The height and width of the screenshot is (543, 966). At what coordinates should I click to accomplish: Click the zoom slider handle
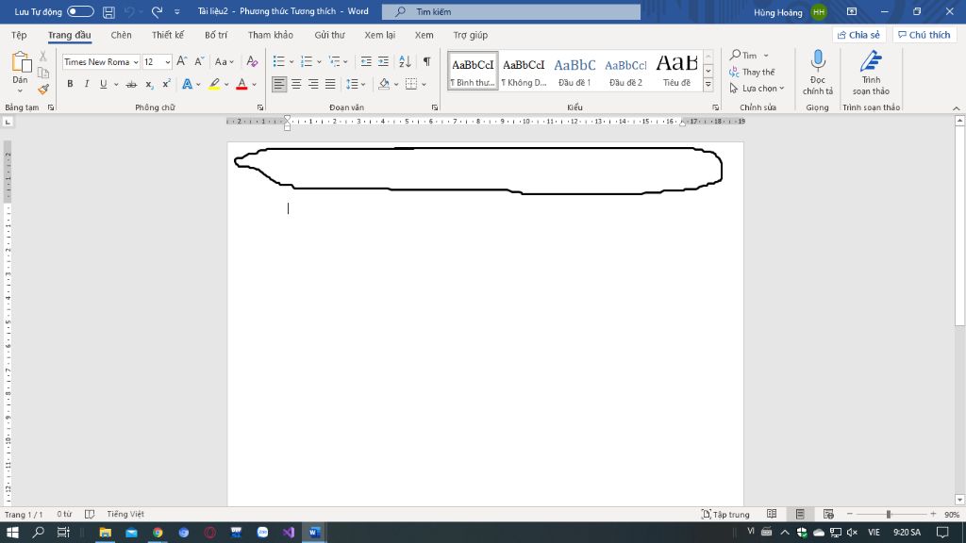point(889,514)
